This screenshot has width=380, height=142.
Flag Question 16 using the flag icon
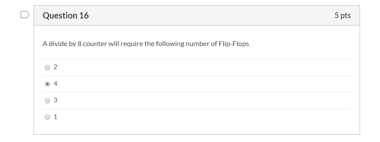point(25,15)
